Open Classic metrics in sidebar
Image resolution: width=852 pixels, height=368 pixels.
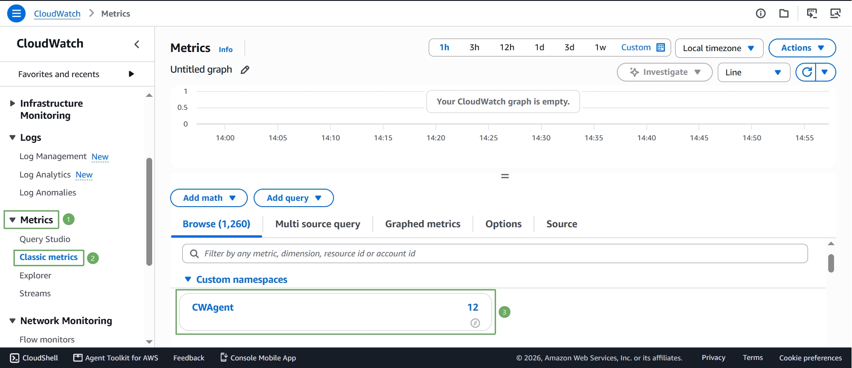(48, 257)
